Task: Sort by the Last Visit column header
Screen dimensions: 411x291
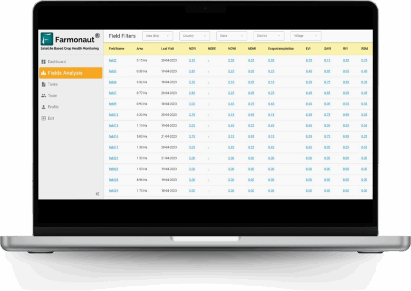Action: tap(168, 49)
